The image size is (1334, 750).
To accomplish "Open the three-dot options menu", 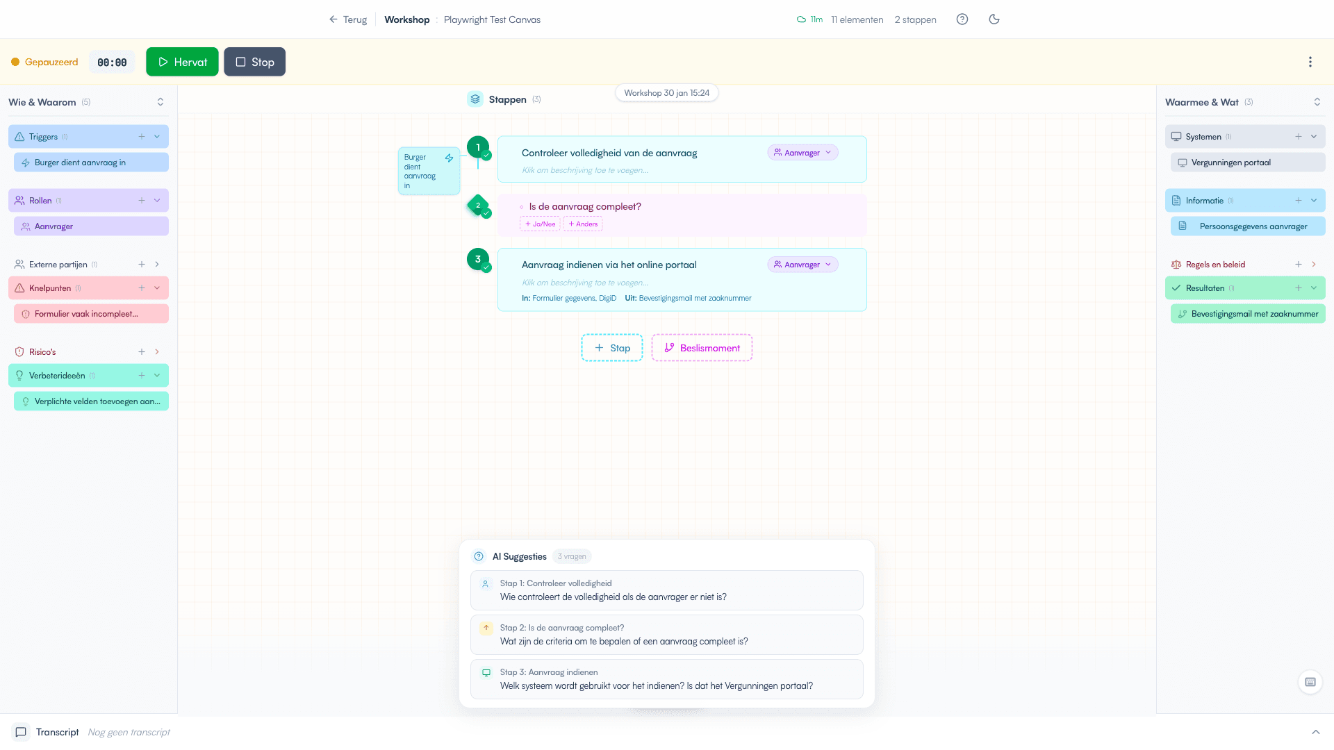I will pyautogui.click(x=1310, y=62).
